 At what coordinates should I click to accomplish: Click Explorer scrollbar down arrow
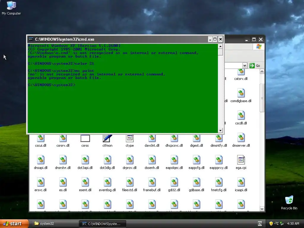[x=262, y=209]
